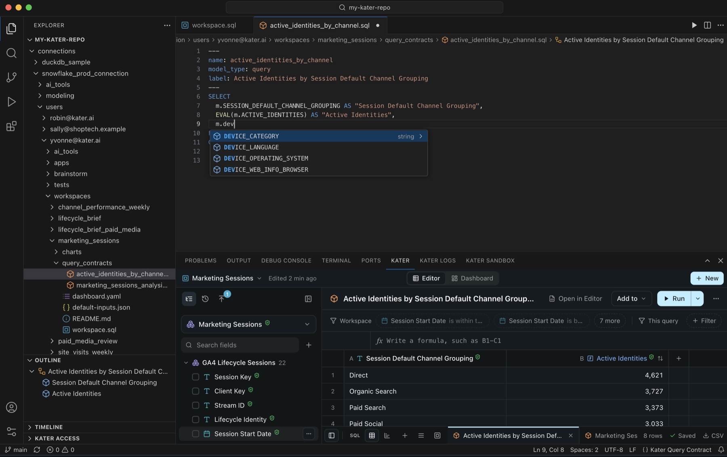Open the Explorer view in activity bar
The image size is (727, 457).
click(x=11, y=28)
